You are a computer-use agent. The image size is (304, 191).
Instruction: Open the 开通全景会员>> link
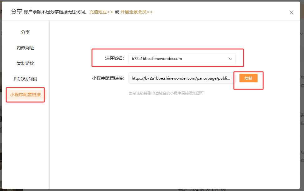pos(136,12)
